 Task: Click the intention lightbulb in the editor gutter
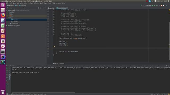(x=54, y=47)
